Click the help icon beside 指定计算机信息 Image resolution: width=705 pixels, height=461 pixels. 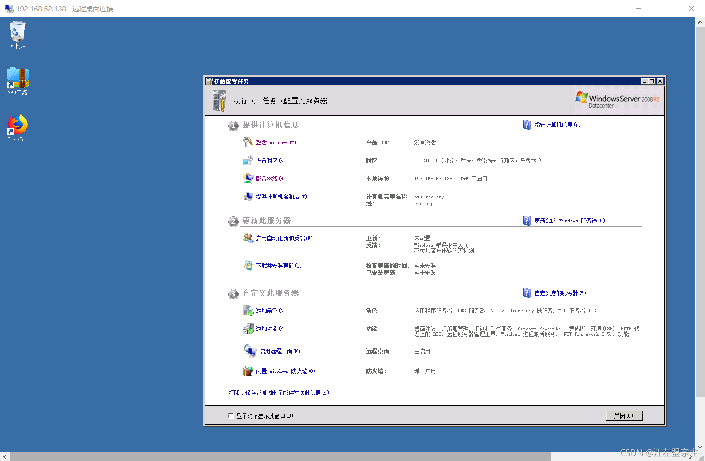tap(526, 124)
